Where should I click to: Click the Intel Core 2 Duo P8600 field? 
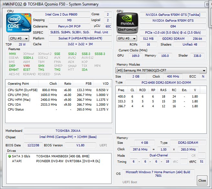61,15
